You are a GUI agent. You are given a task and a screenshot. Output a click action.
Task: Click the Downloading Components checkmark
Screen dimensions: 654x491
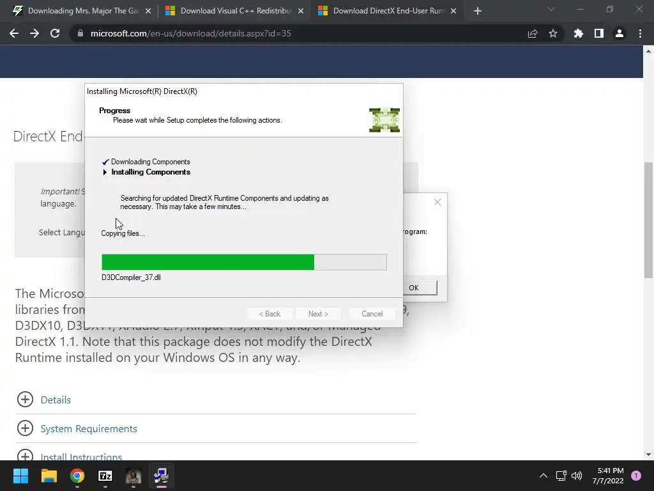[105, 162]
